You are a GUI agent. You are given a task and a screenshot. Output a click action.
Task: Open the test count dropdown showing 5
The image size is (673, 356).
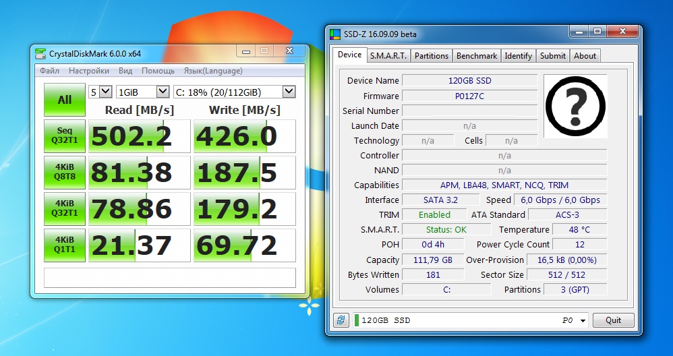click(x=100, y=91)
